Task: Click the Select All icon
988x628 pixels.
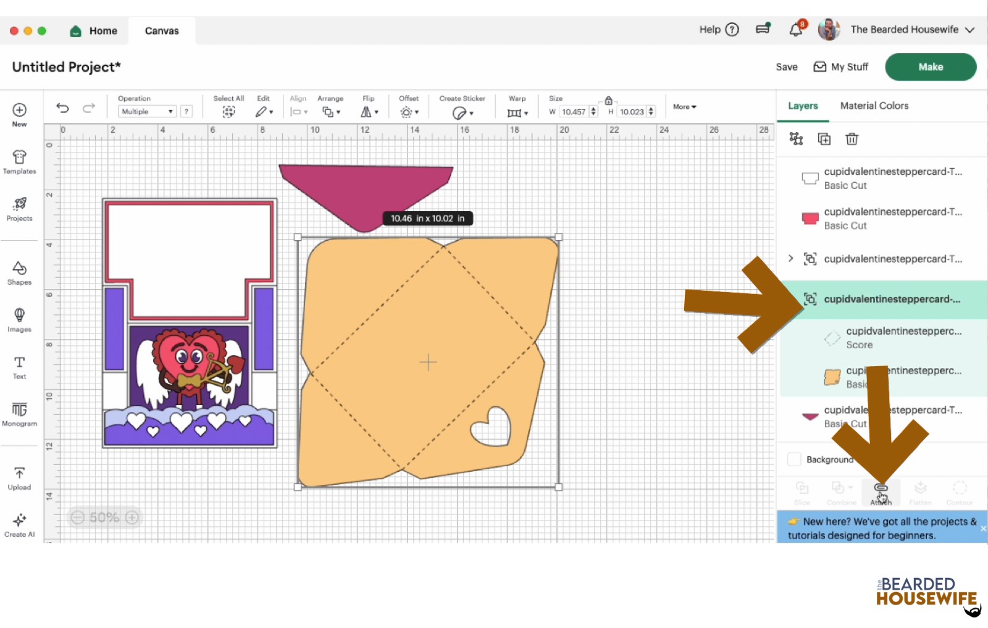Action: (x=228, y=112)
